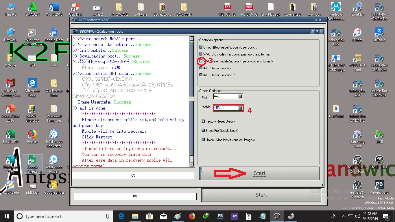Open InfinityBox CM2MTK desktop icon
Image resolution: width=395 pixels, height=222 pixels.
[379, 11]
